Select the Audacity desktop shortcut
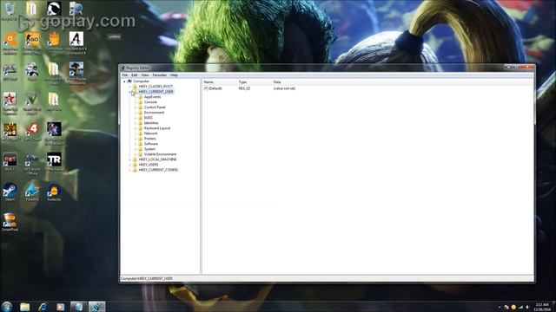Screen dimensions: 556x312 point(54,192)
